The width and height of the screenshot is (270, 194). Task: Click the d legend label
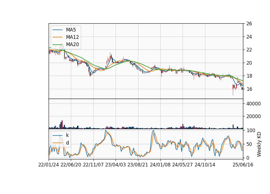(67, 143)
